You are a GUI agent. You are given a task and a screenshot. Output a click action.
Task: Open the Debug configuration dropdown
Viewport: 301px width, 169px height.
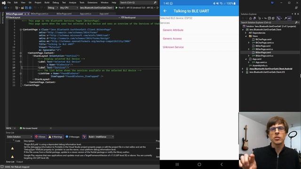coord(53,8)
